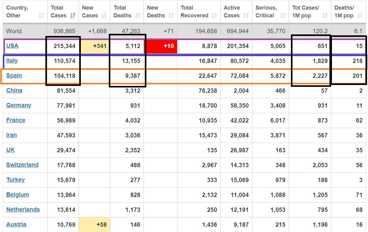
Task: Open the Spain country link
Action: pos(14,76)
